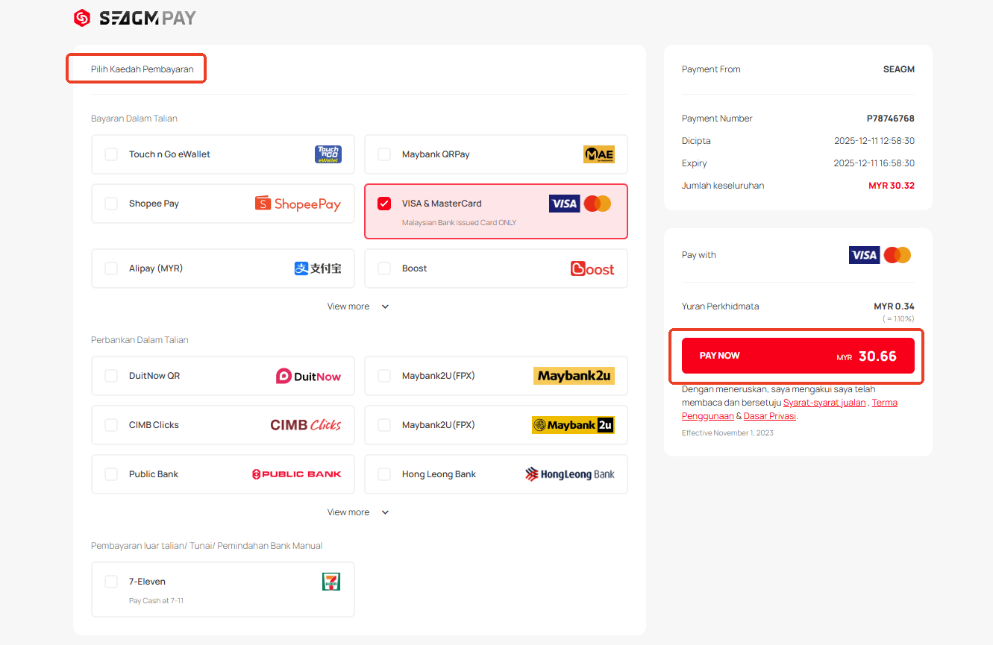Expand View more under Bayaran Dalam Talian

(358, 306)
